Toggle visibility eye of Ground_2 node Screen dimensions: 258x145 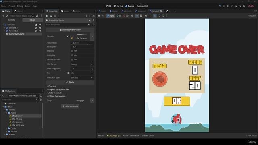click(x=40, y=31)
